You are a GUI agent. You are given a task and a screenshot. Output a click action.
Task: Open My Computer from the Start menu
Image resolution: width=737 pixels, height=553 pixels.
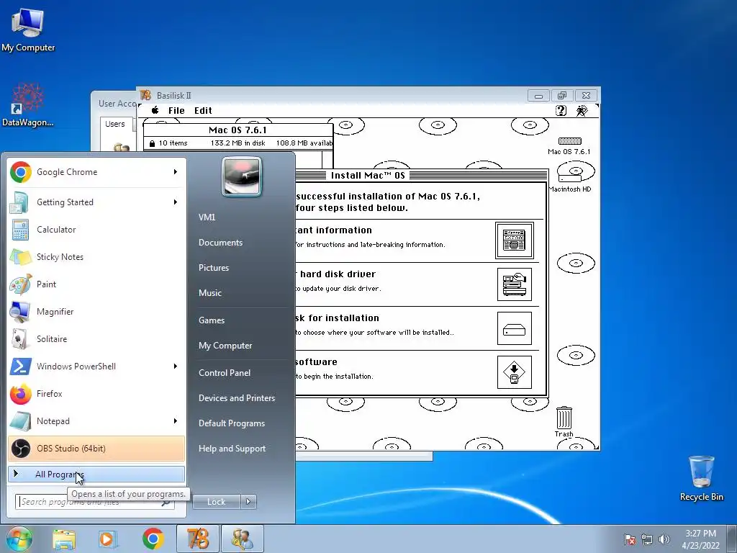tap(225, 346)
